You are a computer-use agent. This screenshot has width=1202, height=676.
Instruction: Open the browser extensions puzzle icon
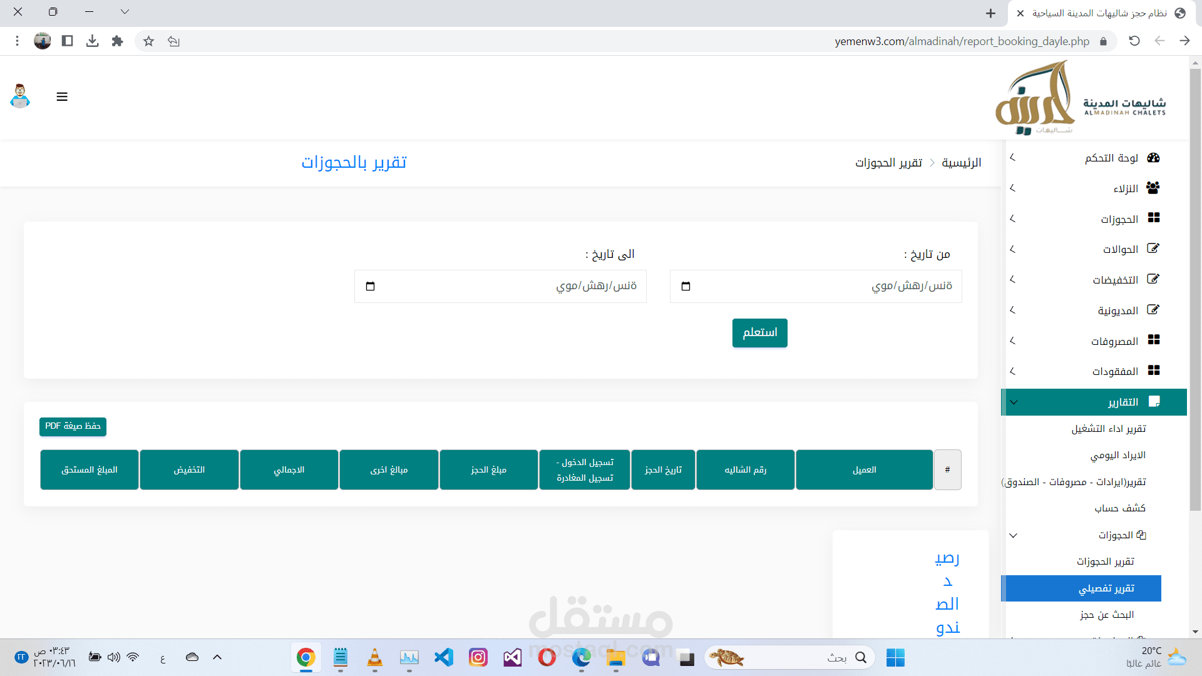click(x=117, y=41)
